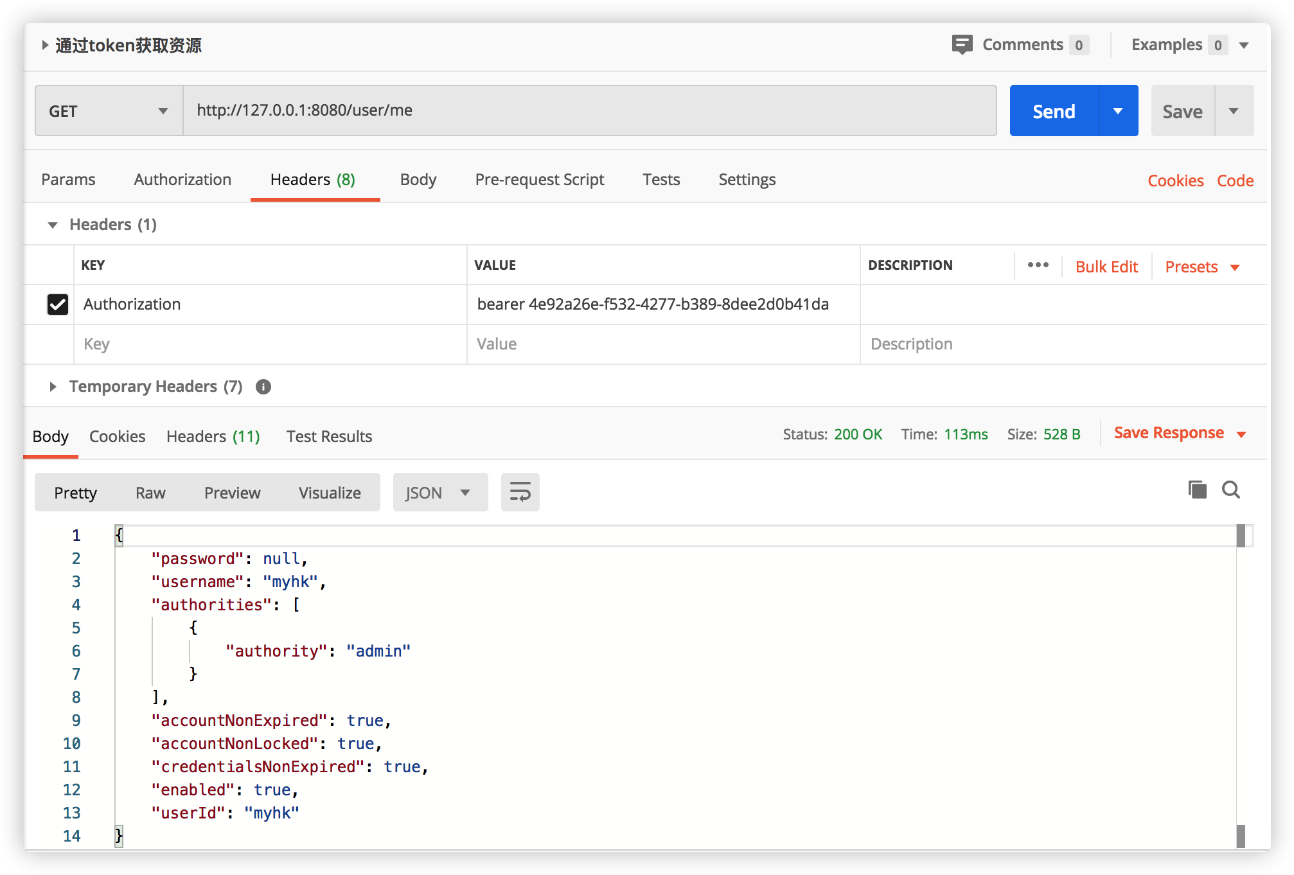Click the request URL input field
Viewport: 1294px width, 875px height.
click(x=589, y=110)
